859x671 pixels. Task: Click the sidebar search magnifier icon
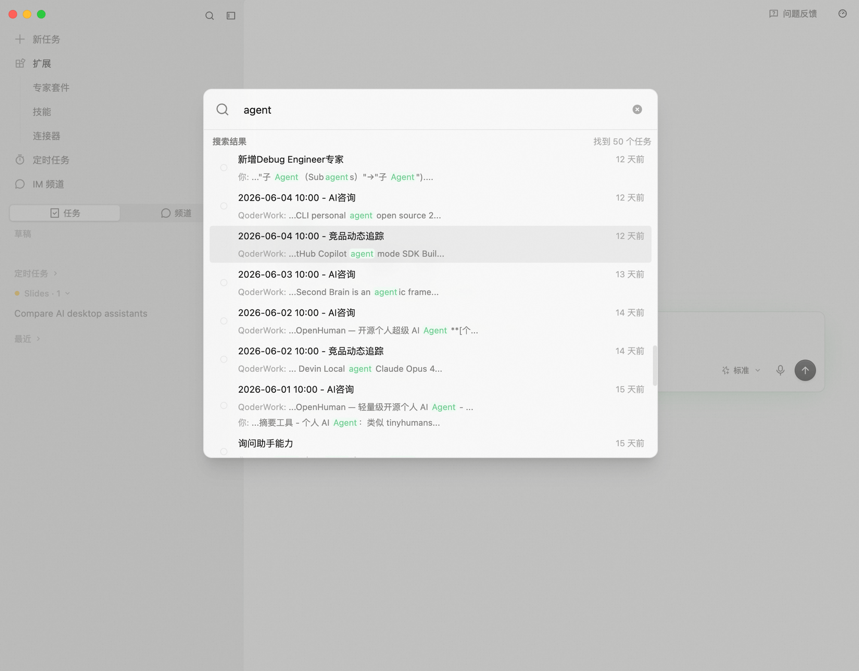point(210,16)
